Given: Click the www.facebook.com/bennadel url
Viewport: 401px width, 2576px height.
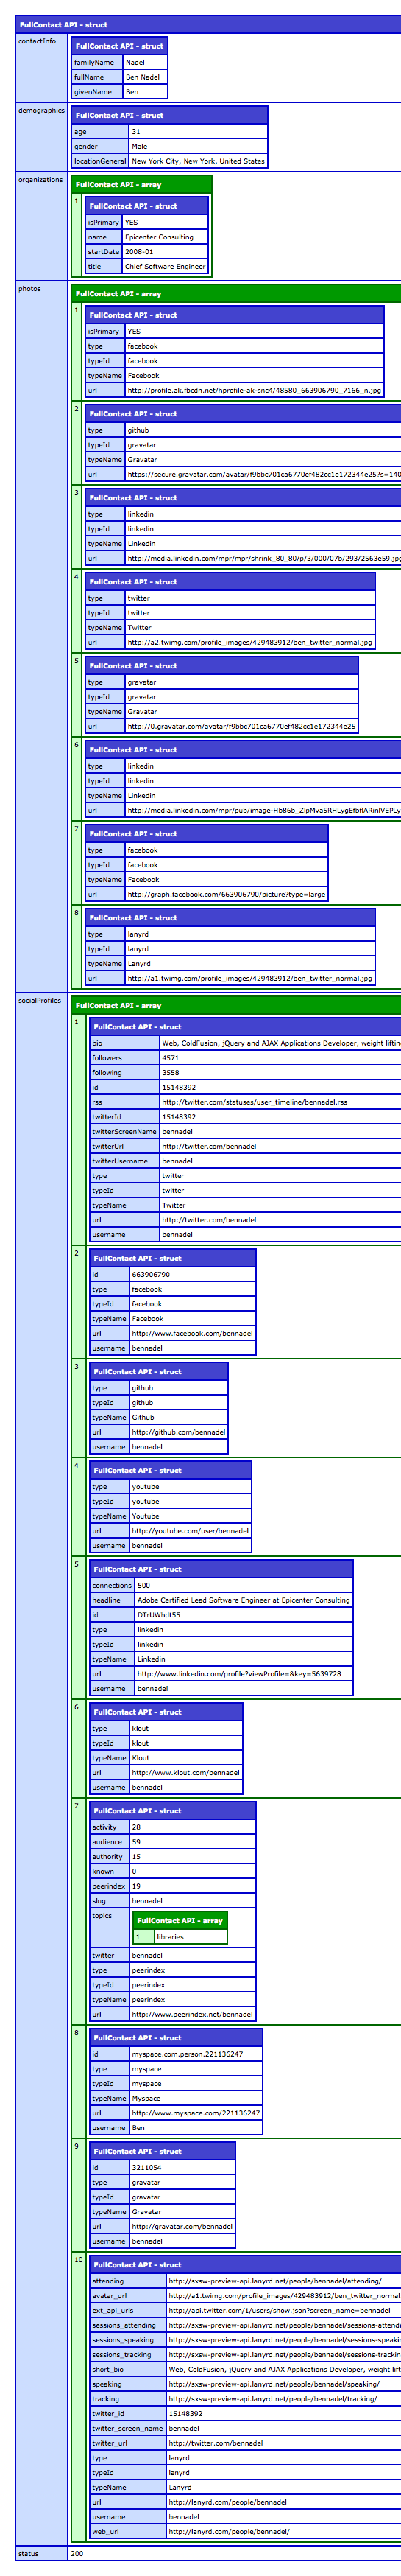Looking at the screenshot, I should (x=193, y=1334).
